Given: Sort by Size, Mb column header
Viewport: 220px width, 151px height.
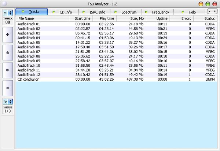Looking at the screenshot, I should click(x=131, y=18).
